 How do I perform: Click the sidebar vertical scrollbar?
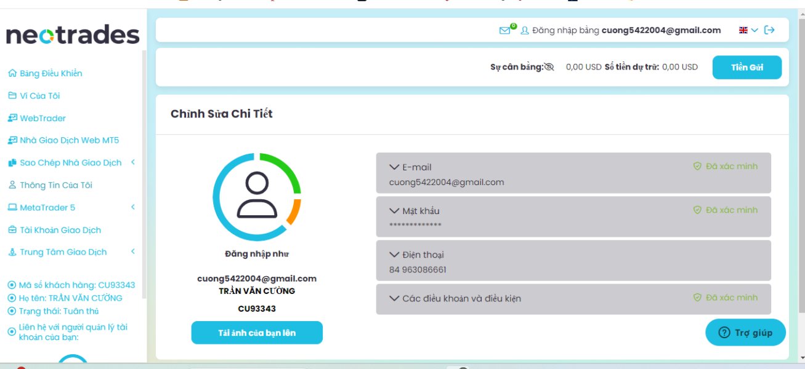click(x=144, y=174)
